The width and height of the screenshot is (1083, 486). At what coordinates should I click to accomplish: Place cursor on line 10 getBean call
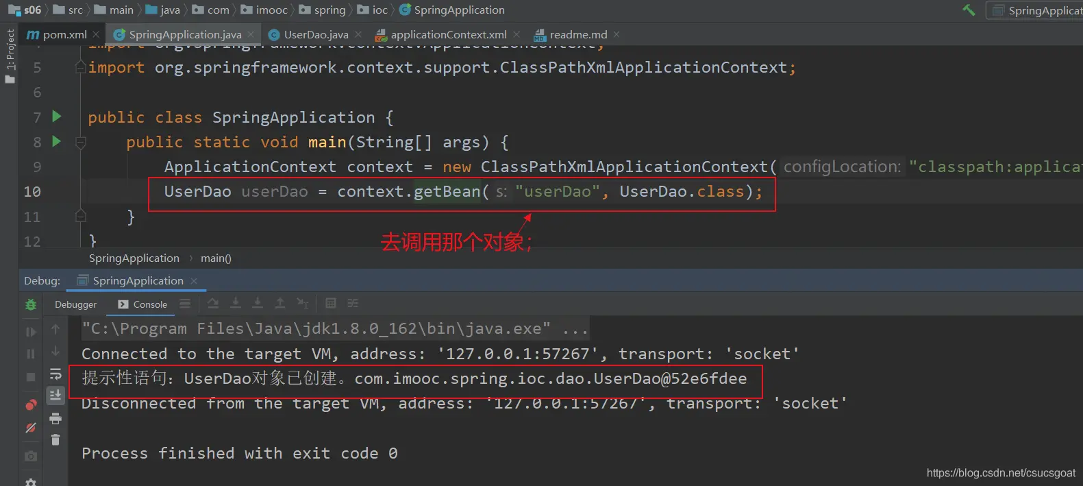pyautogui.click(x=447, y=191)
